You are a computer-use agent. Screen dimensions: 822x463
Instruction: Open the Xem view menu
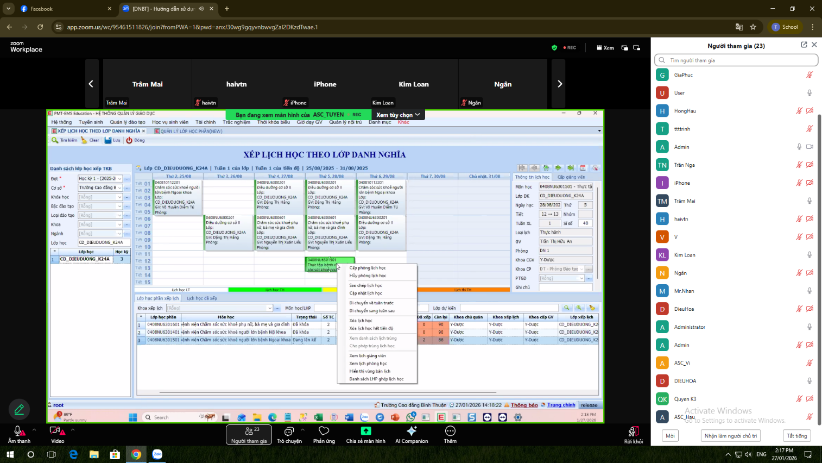[x=605, y=48]
